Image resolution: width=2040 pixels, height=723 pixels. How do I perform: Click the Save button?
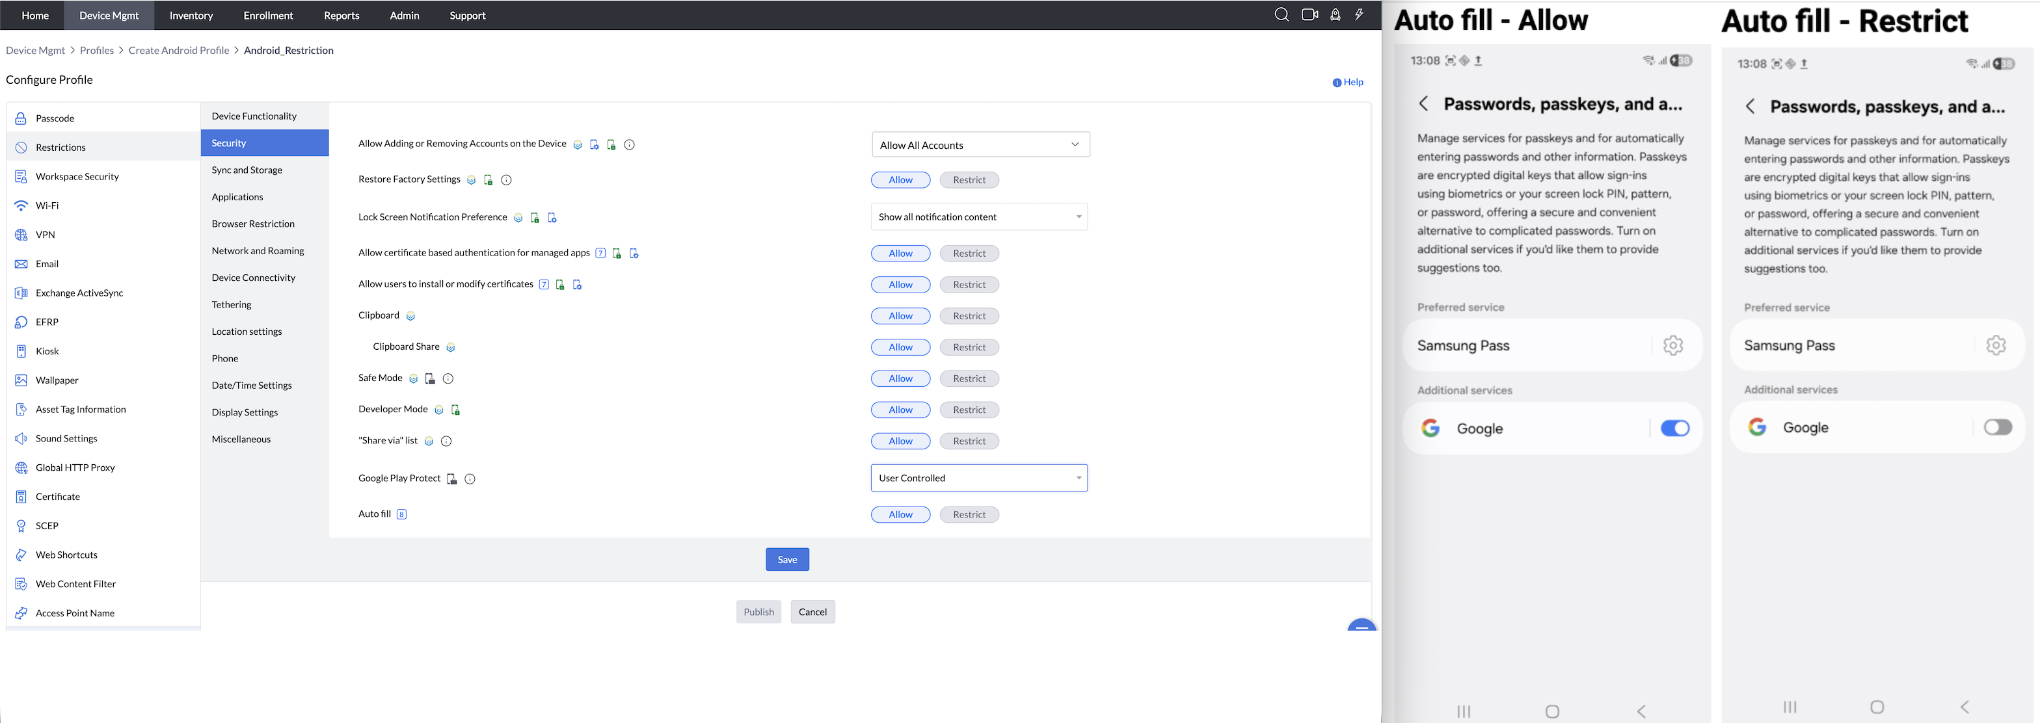[x=786, y=560]
